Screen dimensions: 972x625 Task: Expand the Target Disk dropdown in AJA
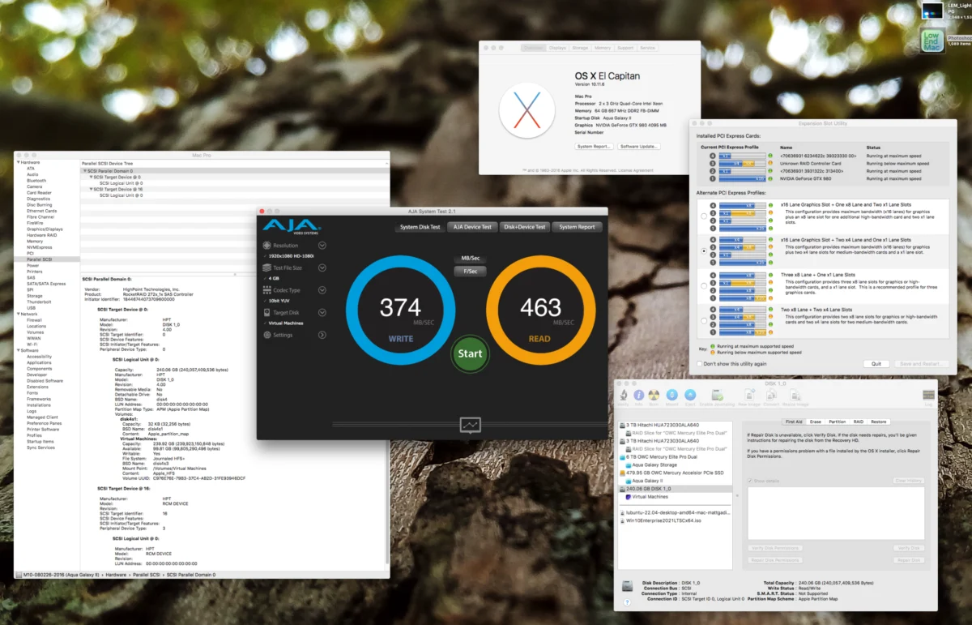322,312
